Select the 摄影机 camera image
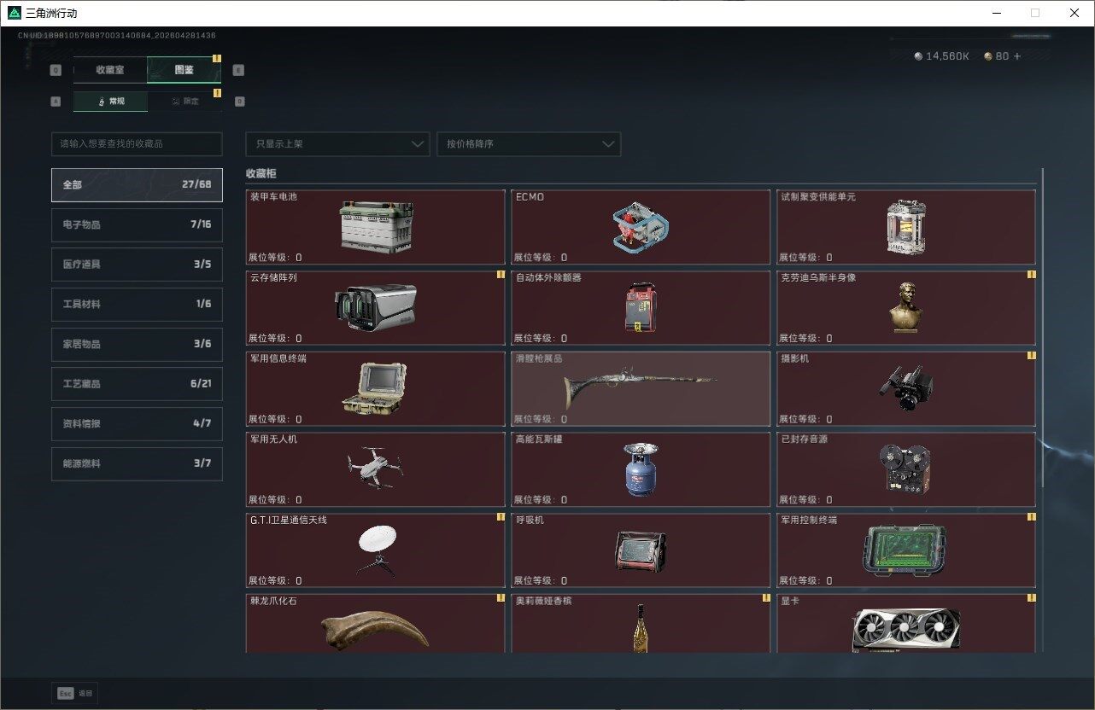This screenshot has height=710, width=1095. click(x=906, y=389)
